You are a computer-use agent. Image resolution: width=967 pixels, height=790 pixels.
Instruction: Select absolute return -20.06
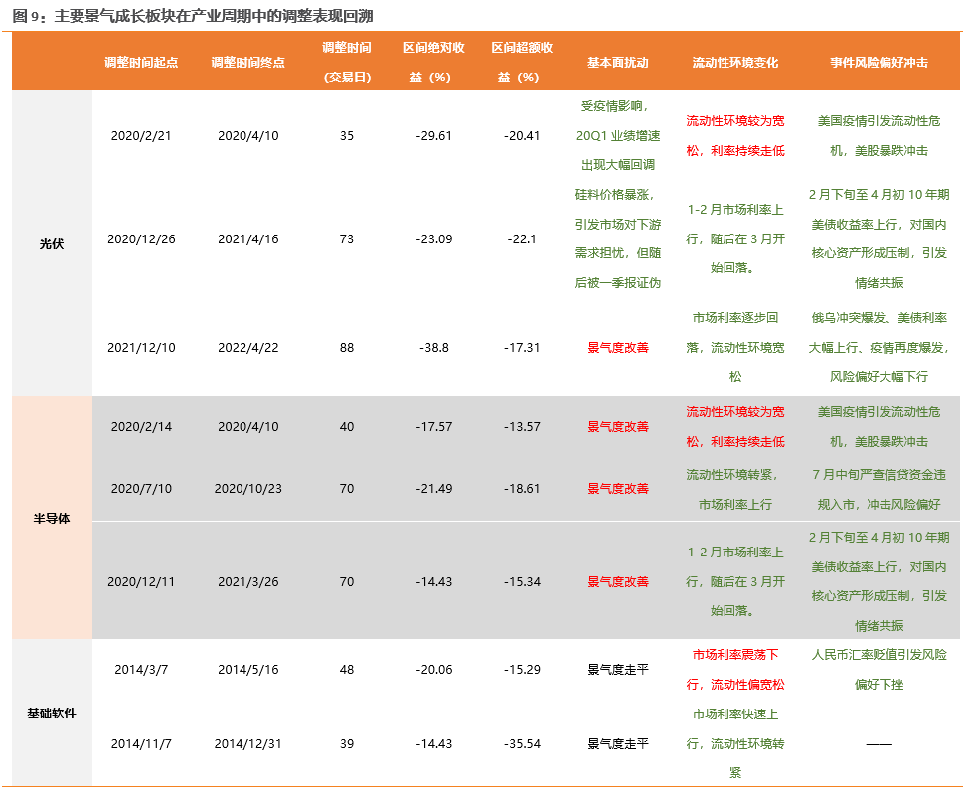tap(434, 670)
